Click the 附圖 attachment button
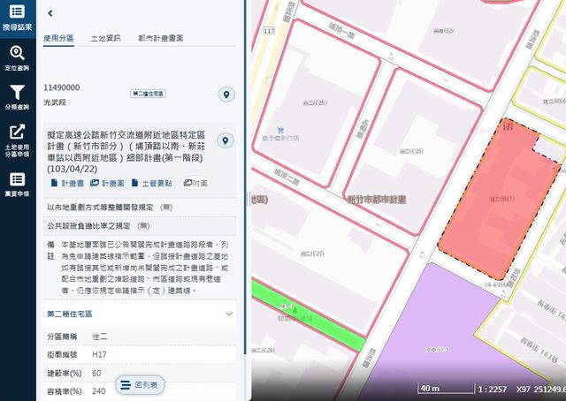 195,183
